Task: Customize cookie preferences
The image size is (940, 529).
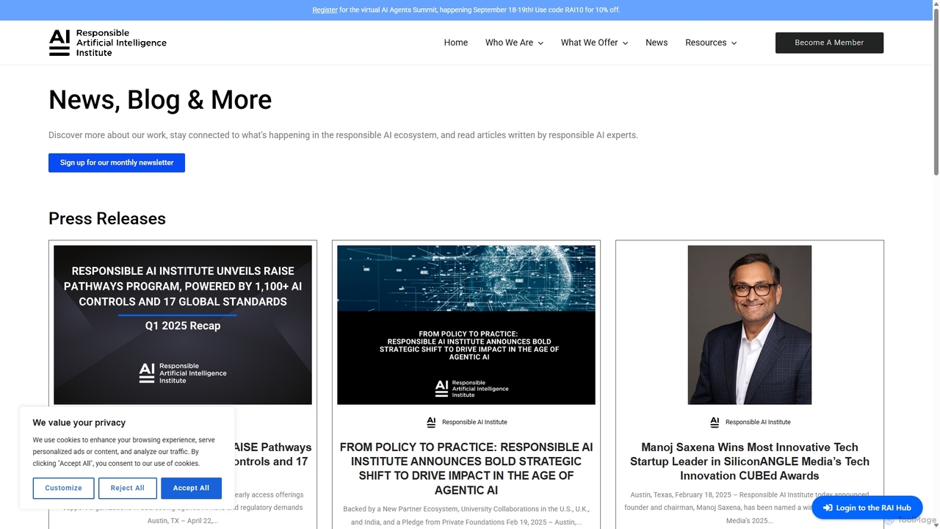Action: pos(64,488)
